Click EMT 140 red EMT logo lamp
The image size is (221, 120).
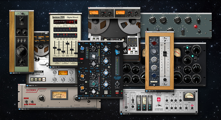pos(159,99)
